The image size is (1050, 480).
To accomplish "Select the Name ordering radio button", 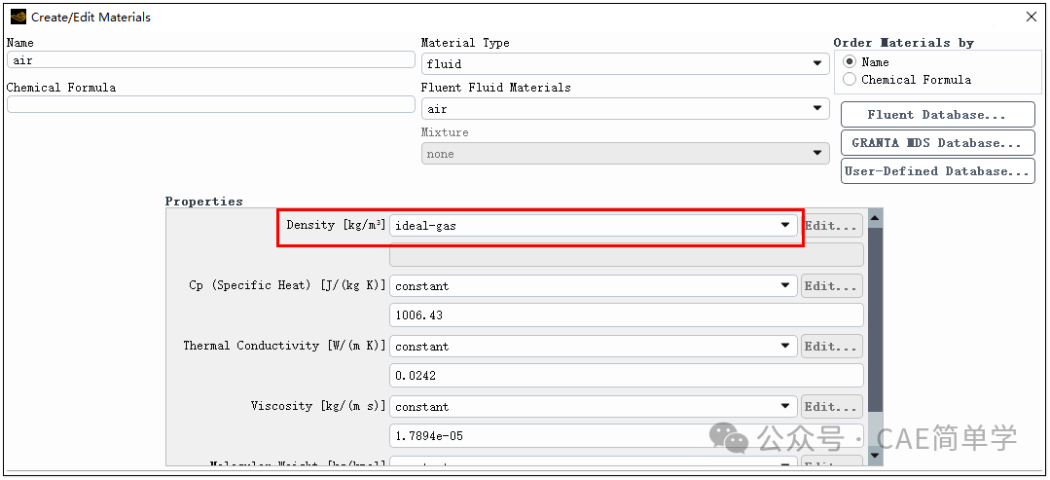I will [850, 61].
